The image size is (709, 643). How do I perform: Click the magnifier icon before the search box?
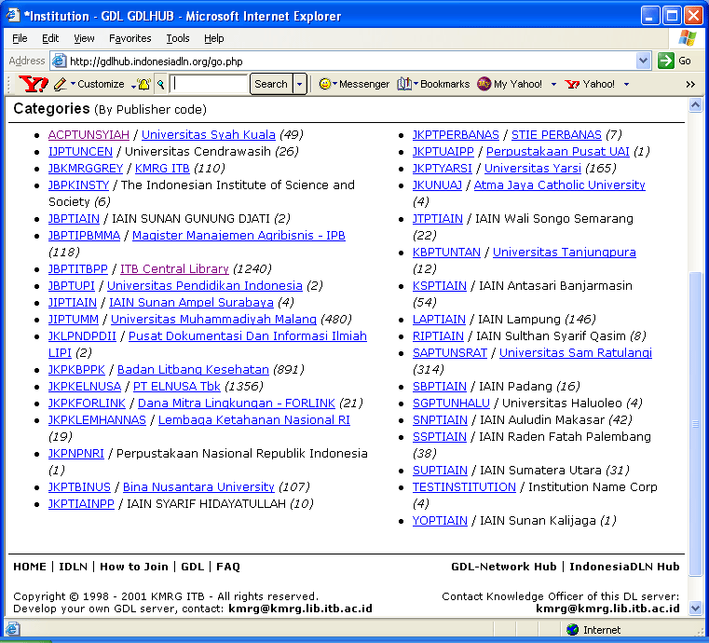tap(160, 84)
